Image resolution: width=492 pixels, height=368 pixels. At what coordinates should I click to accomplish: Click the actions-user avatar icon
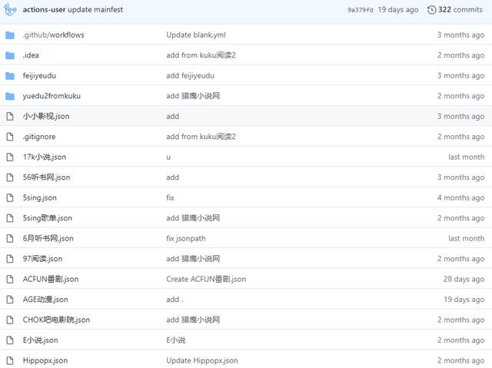(x=10, y=9)
